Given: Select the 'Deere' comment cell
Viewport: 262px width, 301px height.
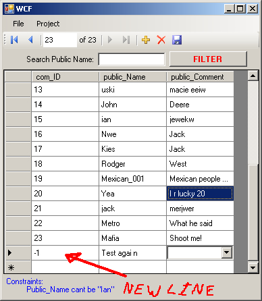Looking at the screenshot, I should [x=200, y=105].
